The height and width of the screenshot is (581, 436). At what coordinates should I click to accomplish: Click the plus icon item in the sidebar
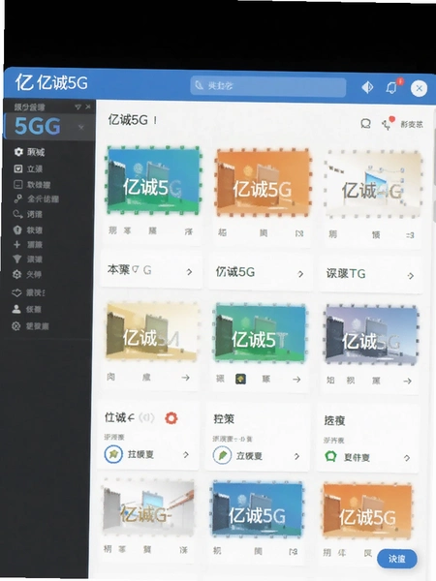tap(28, 245)
